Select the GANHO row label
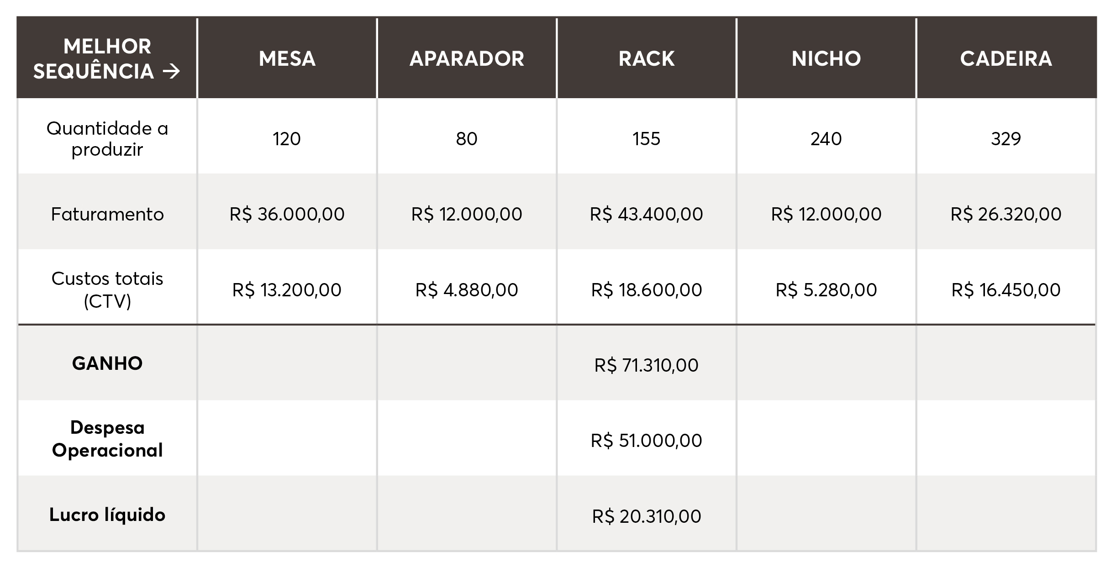The image size is (1116, 573). click(x=107, y=363)
